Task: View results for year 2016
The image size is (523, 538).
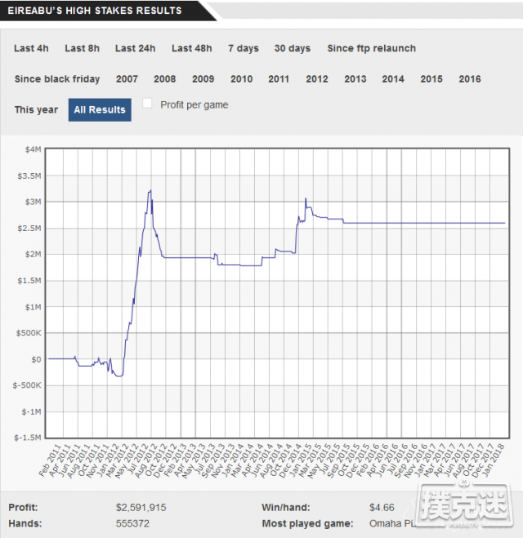Action: pyautogui.click(x=470, y=79)
